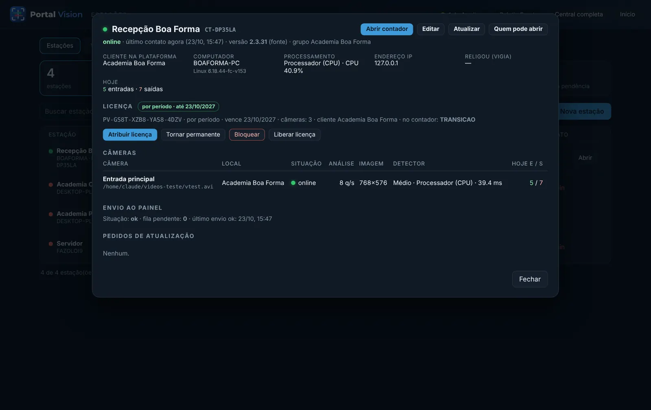Click the green online dot in the camera row

[293, 183]
